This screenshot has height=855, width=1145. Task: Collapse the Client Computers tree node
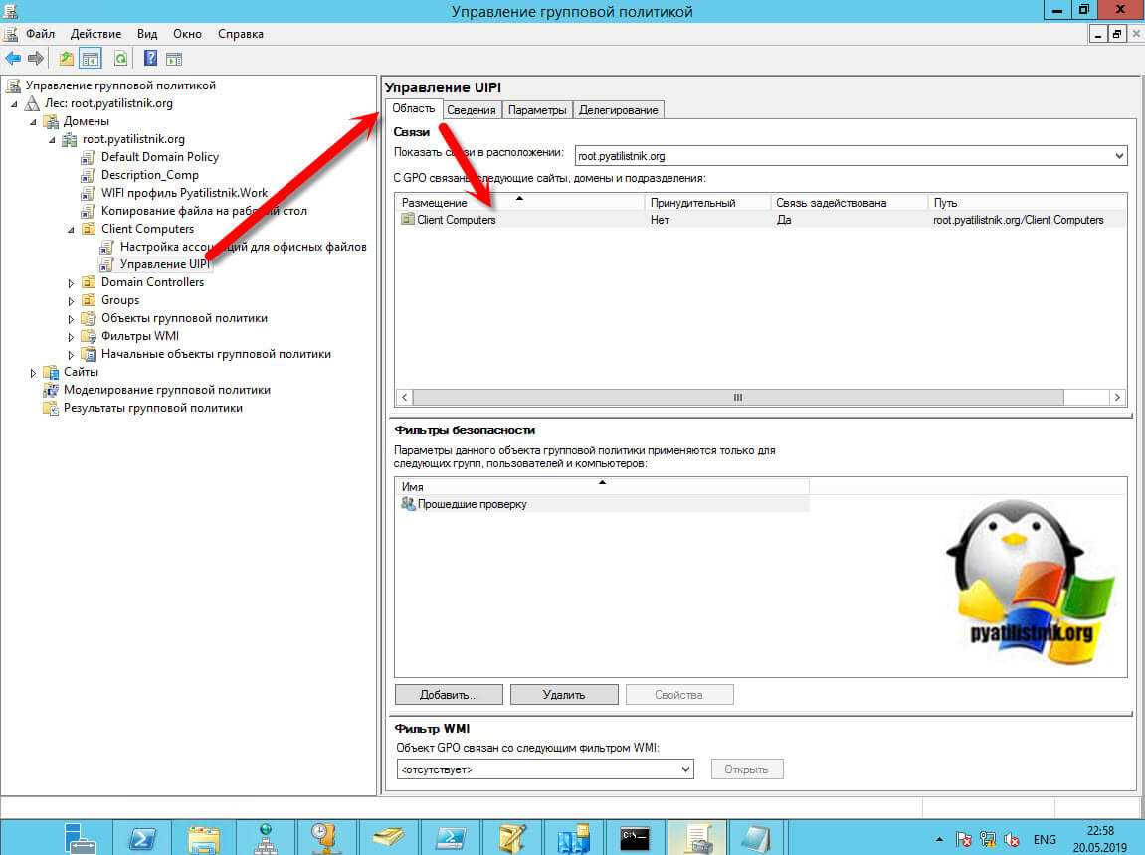tap(71, 229)
